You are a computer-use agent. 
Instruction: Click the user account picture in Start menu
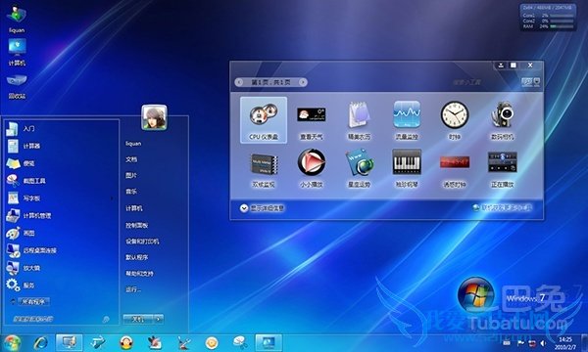point(154,117)
